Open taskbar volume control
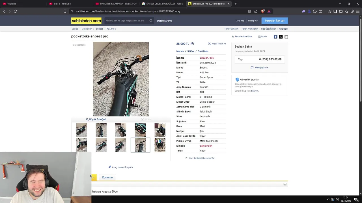 (x=337, y=199)
